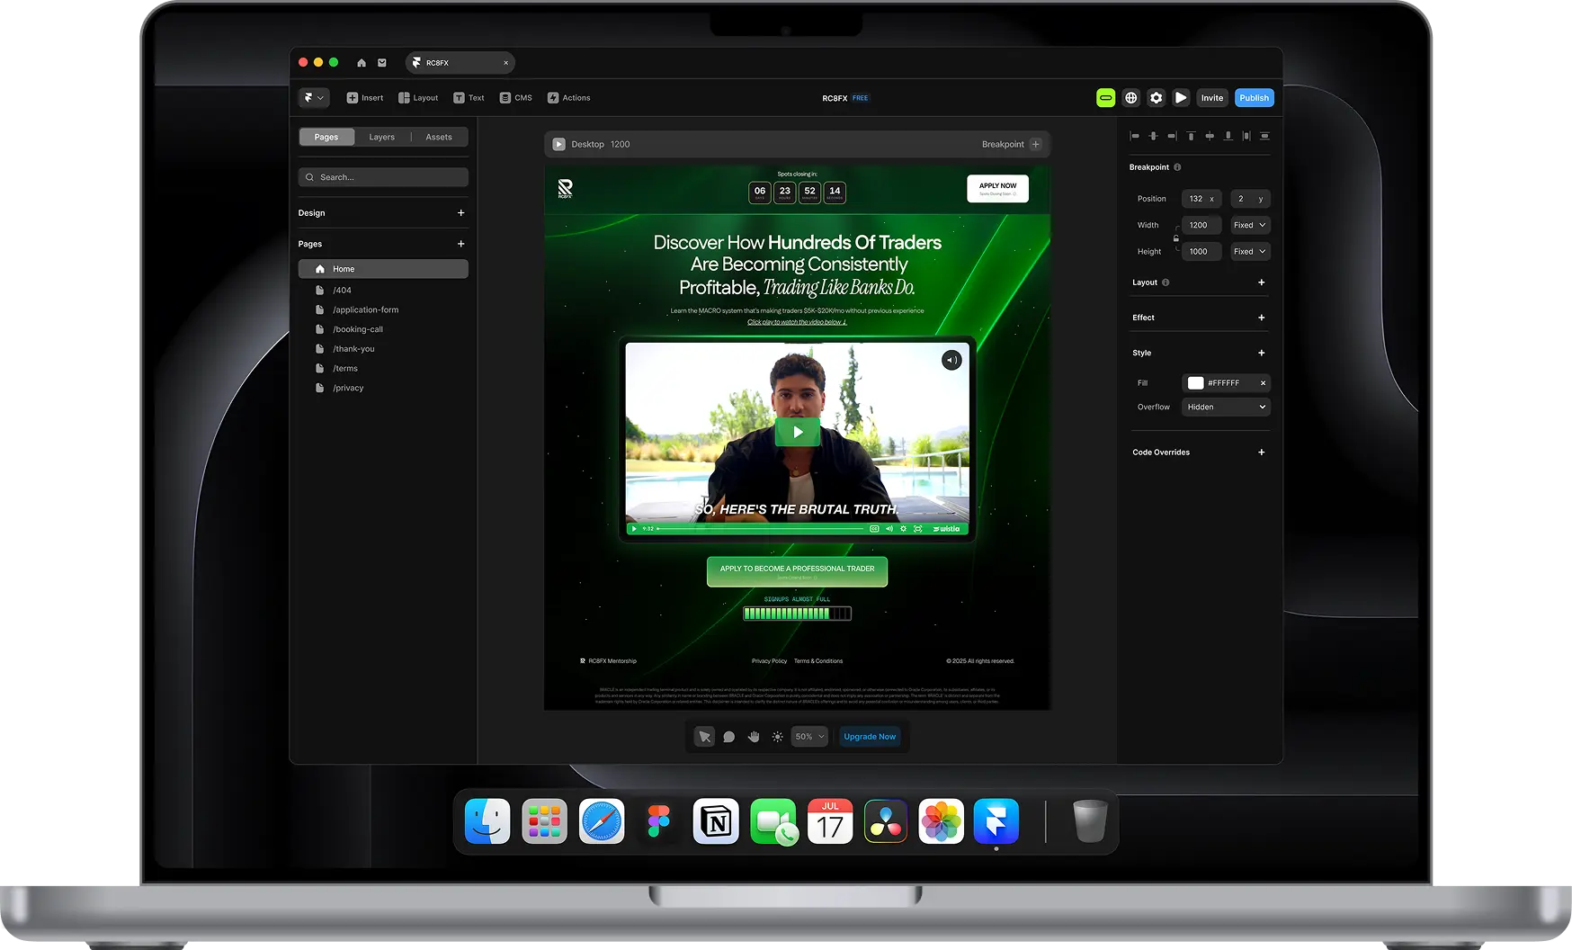Open the Height Fixed dropdown
The image size is (1572, 950).
[1250, 252]
